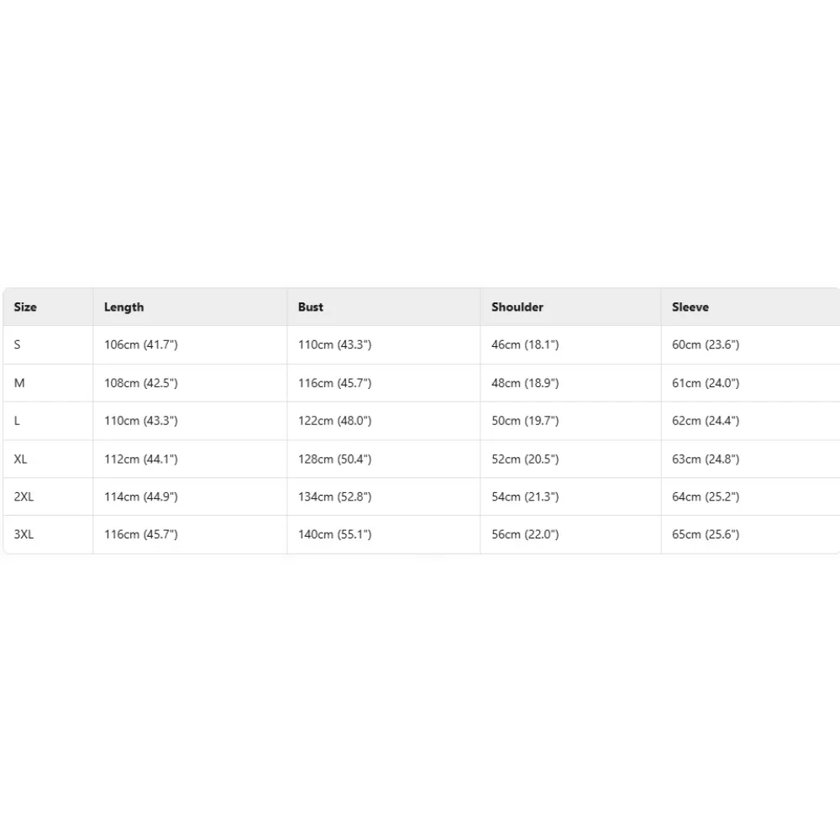The image size is (840, 840).
Task: Click the Bust column header
Action: tap(310, 307)
